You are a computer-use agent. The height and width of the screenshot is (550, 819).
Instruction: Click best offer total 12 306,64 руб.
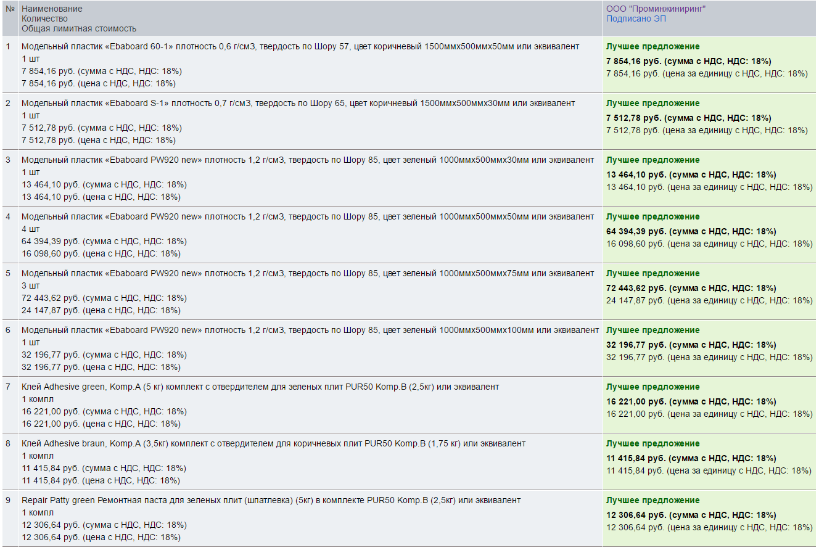point(691,515)
